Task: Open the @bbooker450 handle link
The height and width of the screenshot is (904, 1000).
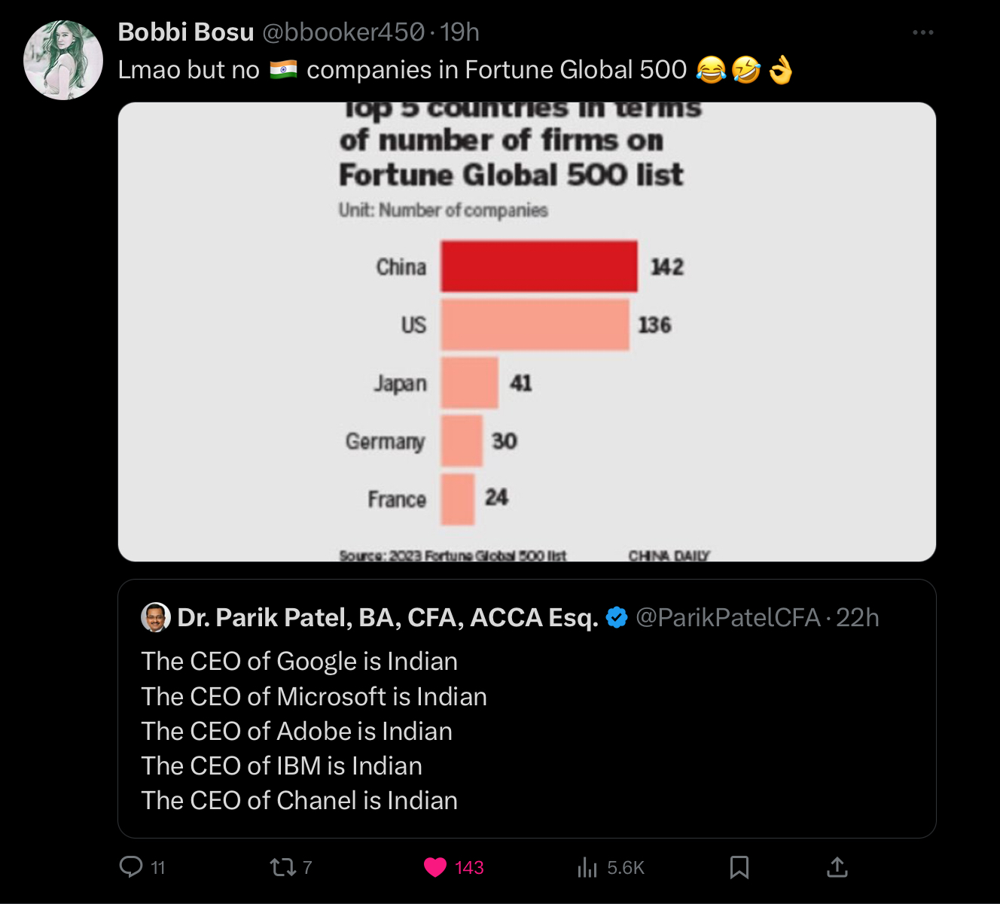Action: [343, 32]
